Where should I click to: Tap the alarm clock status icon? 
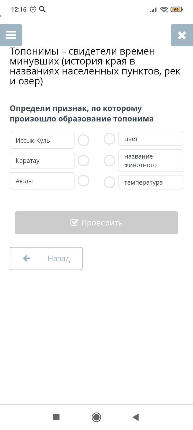tap(33, 9)
